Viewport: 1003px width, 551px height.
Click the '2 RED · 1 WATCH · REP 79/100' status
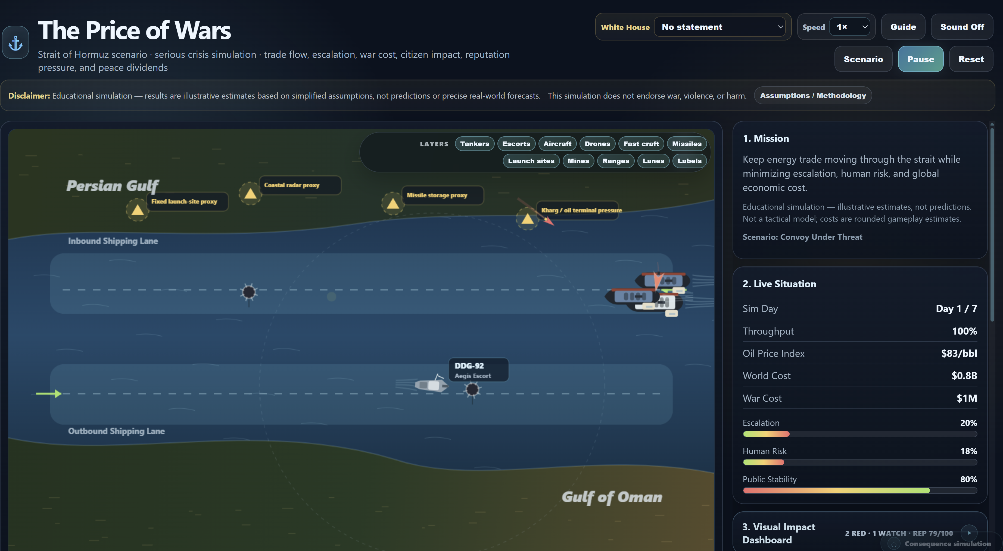[x=899, y=533]
